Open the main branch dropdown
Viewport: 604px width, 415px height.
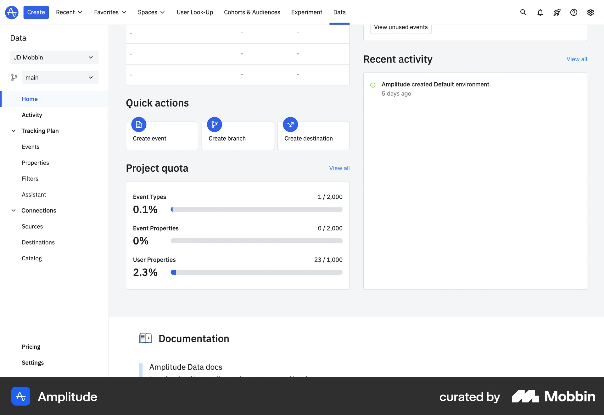[60, 78]
